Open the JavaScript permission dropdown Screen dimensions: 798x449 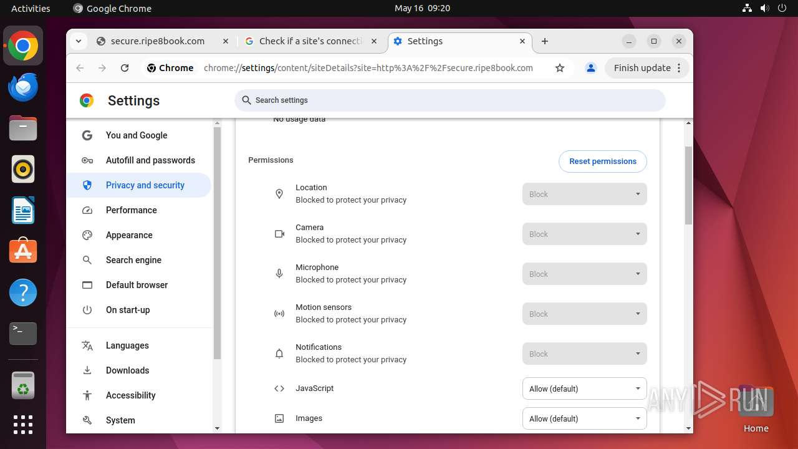(585, 389)
